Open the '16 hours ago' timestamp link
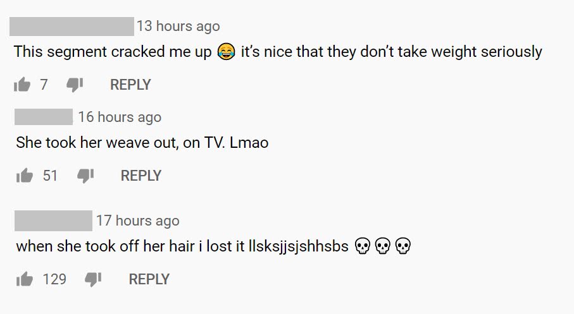The image size is (574, 314). [120, 117]
